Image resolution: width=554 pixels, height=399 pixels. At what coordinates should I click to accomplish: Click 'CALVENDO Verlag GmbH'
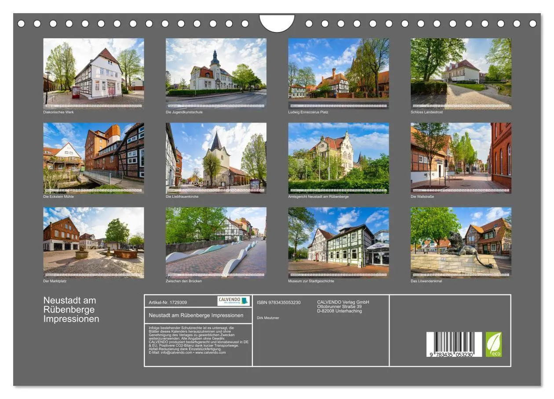point(343,302)
